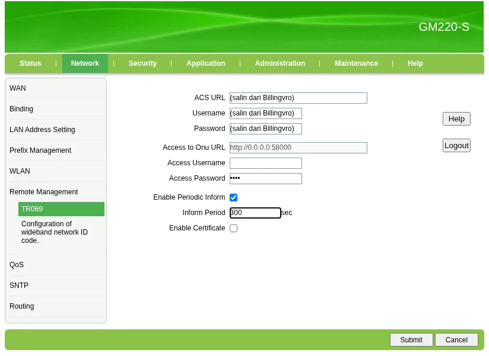This screenshot has width=489, height=356.
Task: Click the Inform Period field
Action: coord(255,213)
